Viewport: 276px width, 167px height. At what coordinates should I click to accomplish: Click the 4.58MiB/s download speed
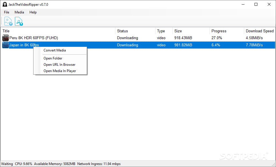click(x=254, y=38)
